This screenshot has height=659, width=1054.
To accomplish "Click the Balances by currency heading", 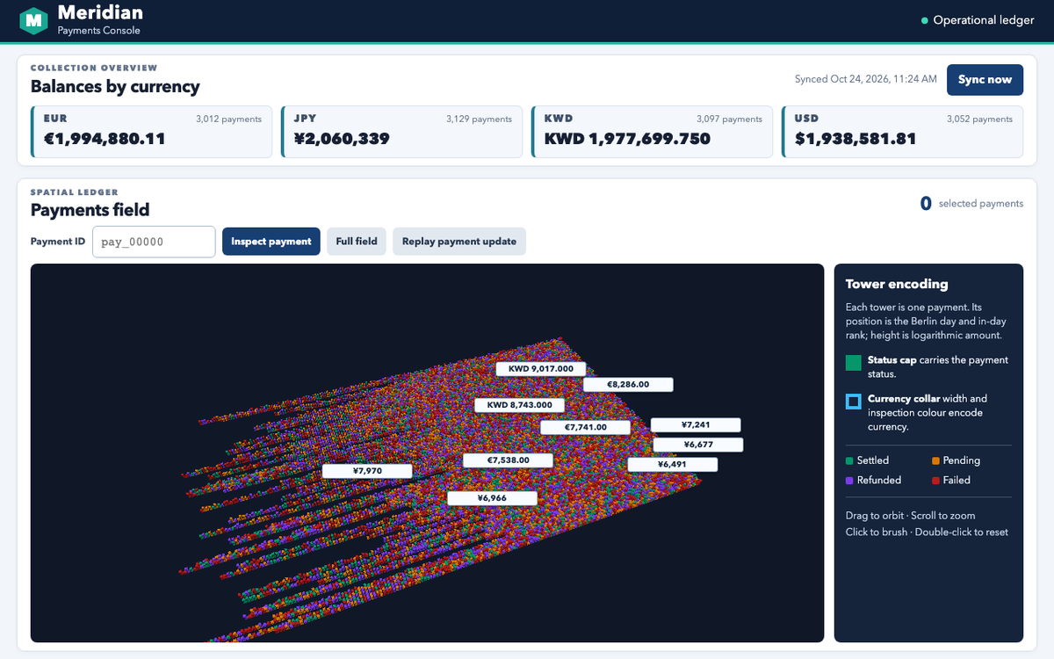I will pos(115,87).
